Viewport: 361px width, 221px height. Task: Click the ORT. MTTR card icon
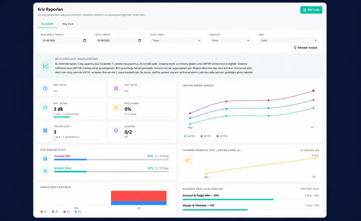tap(116, 88)
